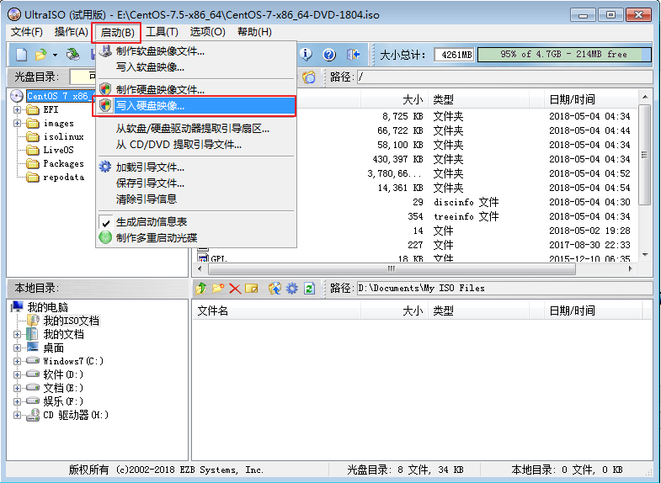661x483 pixels.
Task: Open the 帮助(H) menu
Action: 254,32
